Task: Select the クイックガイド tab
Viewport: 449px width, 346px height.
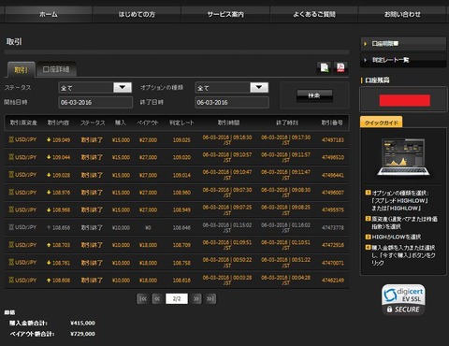Action: tap(381, 123)
